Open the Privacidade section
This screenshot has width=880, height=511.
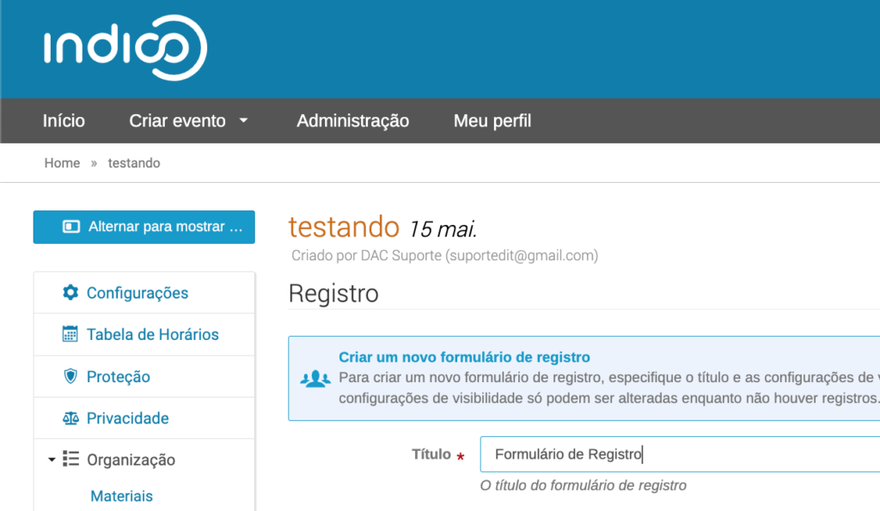point(128,418)
